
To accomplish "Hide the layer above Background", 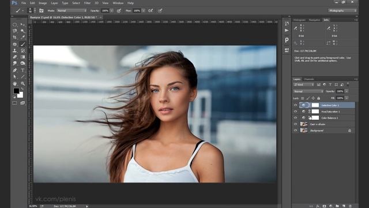I will pos(295,124).
